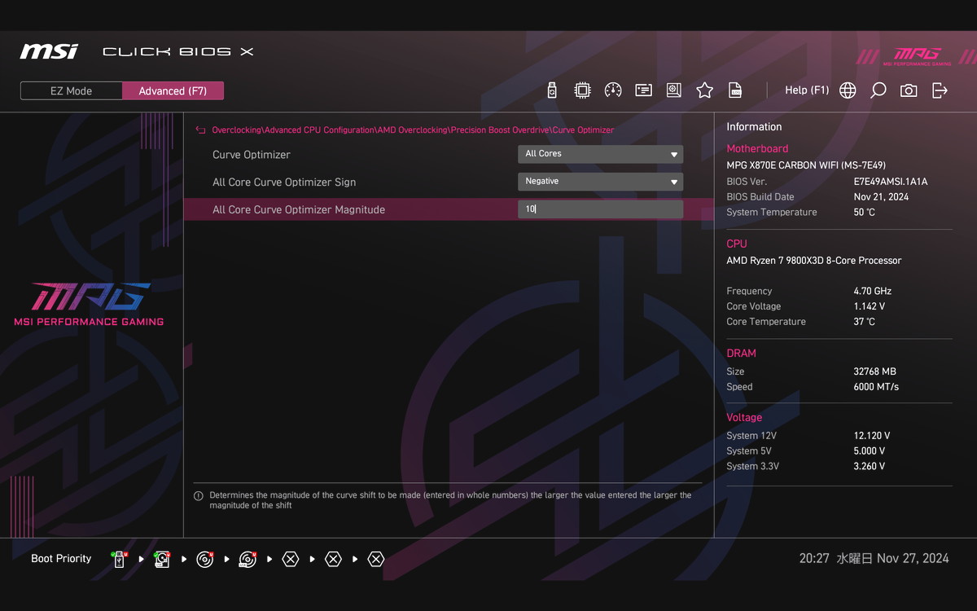977x611 pixels.
Task: Click the magnifier search icon
Action: tap(878, 90)
